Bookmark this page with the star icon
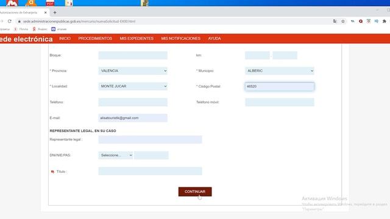The width and height of the screenshot is (390, 219). [343, 21]
